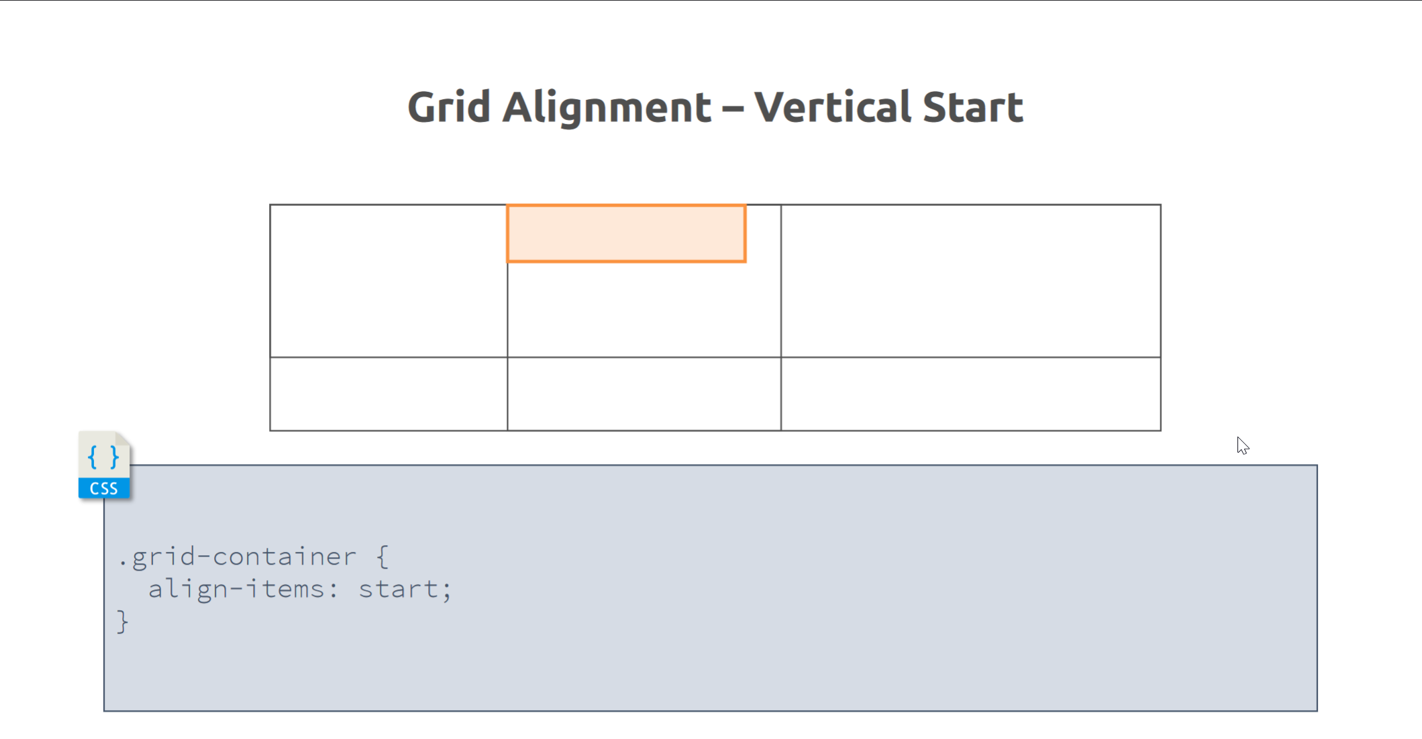1422x739 pixels.
Task: Click the word "Grid" in the title
Action: pos(448,107)
